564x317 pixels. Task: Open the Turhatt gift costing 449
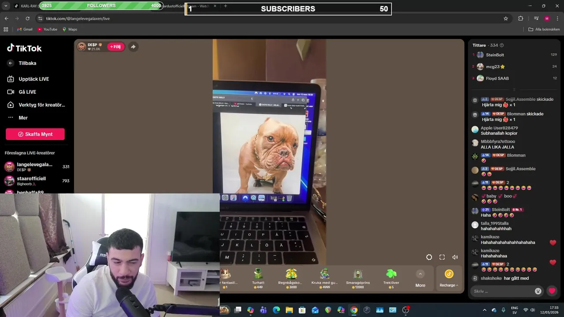click(258, 279)
